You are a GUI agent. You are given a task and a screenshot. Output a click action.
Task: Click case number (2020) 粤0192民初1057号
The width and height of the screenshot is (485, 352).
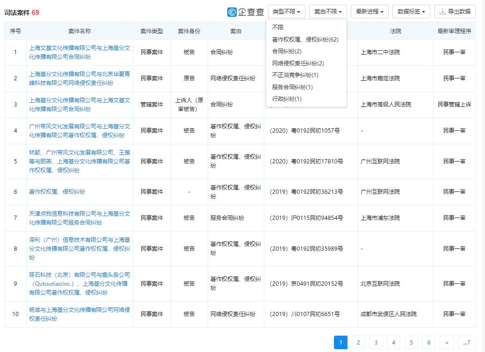(304, 131)
